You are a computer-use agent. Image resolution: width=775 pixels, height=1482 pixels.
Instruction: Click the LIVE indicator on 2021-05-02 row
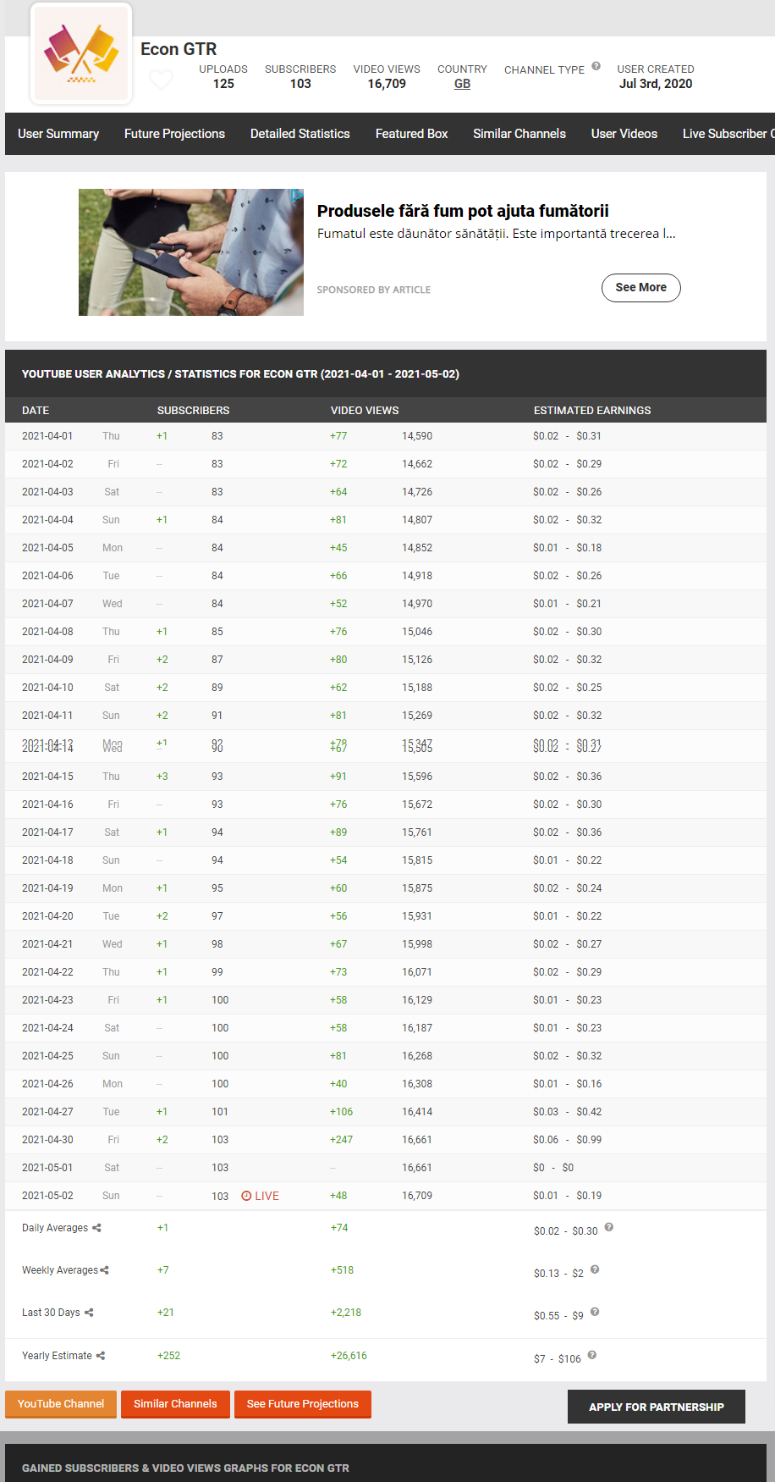point(261,1196)
